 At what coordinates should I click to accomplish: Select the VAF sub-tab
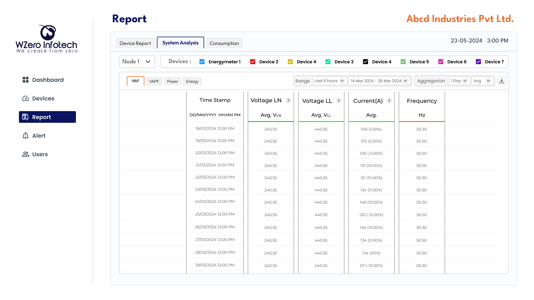point(135,81)
